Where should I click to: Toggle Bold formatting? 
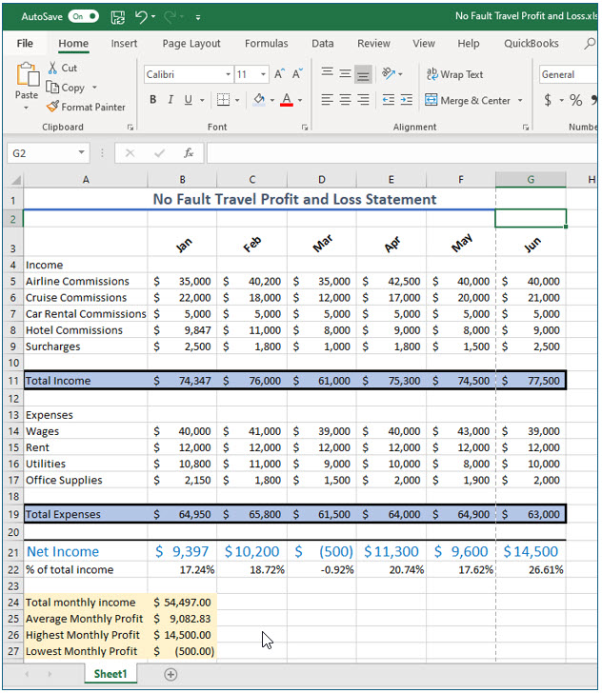click(x=152, y=100)
